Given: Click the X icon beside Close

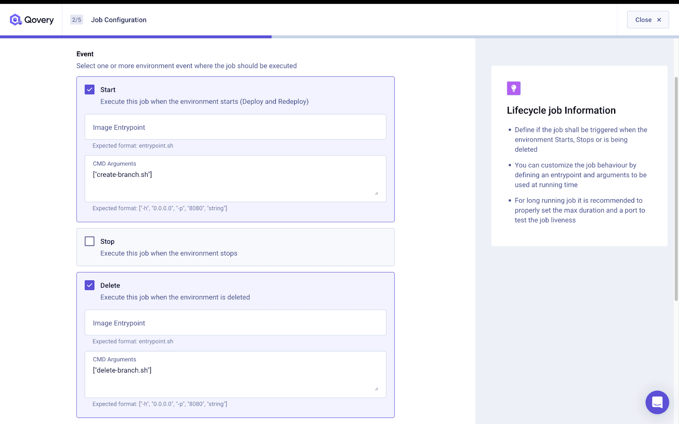Looking at the screenshot, I should [659, 20].
